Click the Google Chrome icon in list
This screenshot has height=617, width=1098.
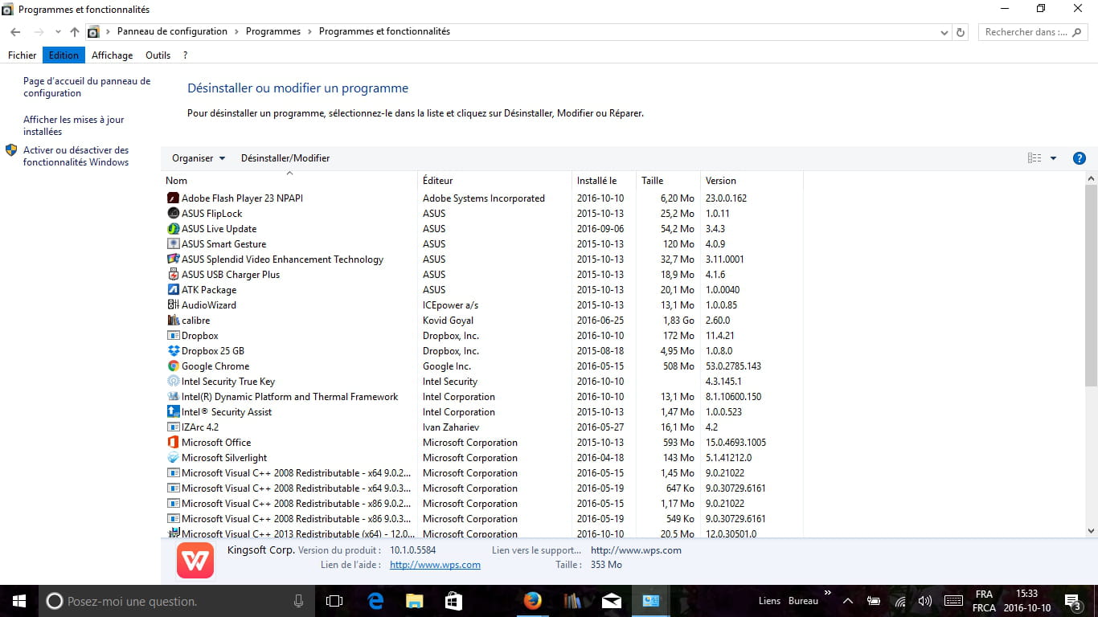click(173, 366)
